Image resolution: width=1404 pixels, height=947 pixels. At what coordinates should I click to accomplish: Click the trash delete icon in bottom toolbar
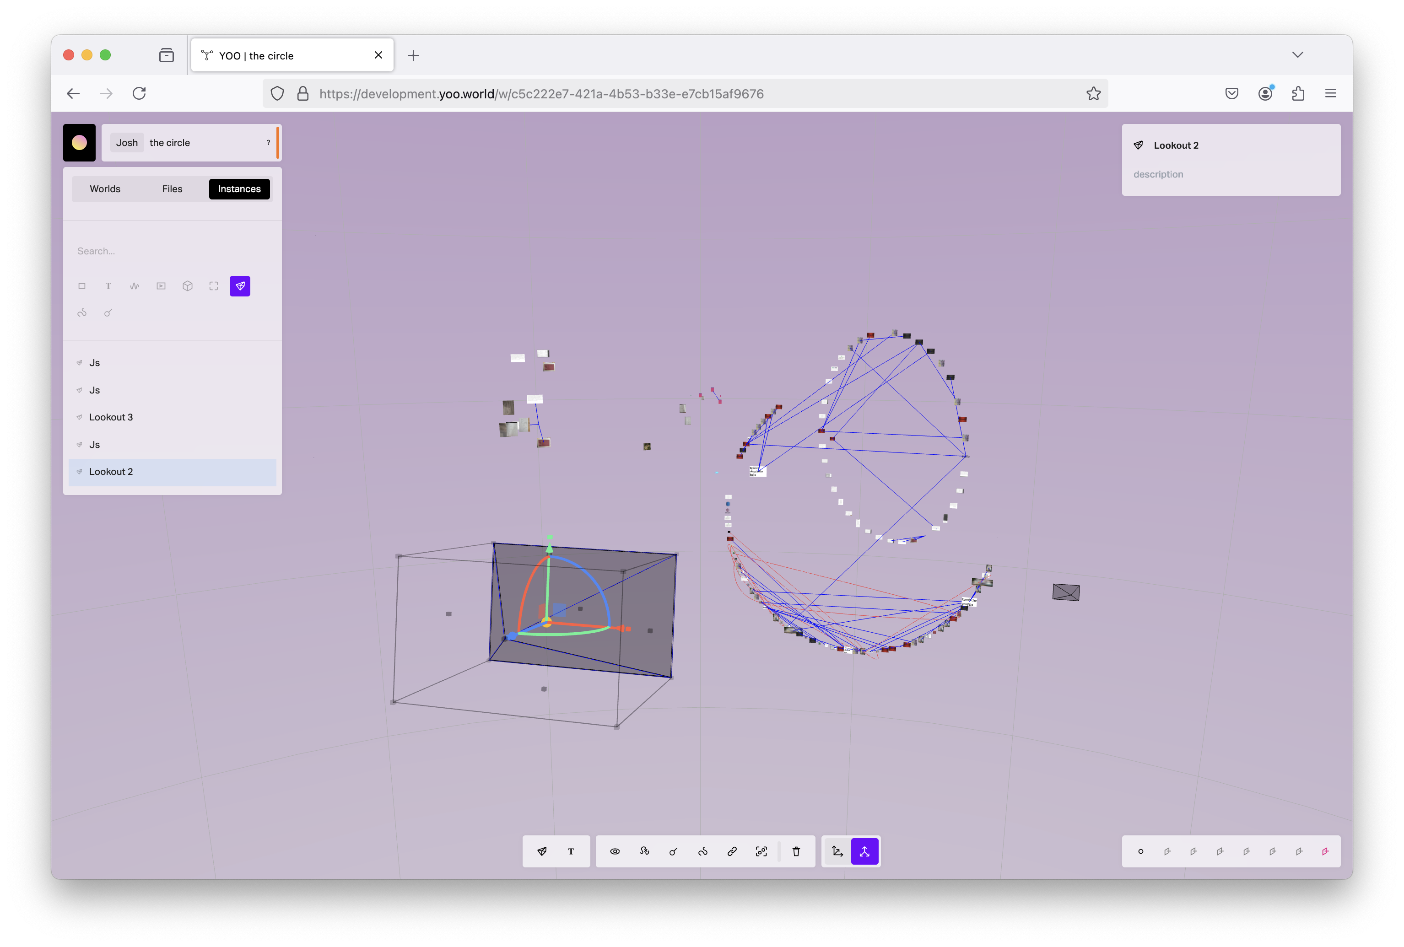(x=796, y=851)
